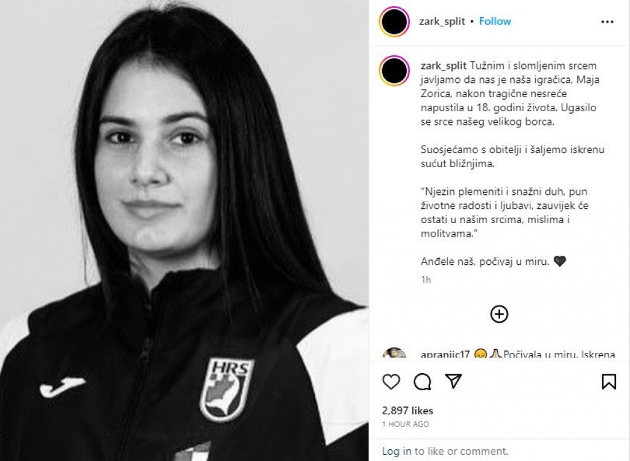Image resolution: width=630 pixels, height=461 pixels.
Task: View the 2,897 likes list
Action: 407,411
